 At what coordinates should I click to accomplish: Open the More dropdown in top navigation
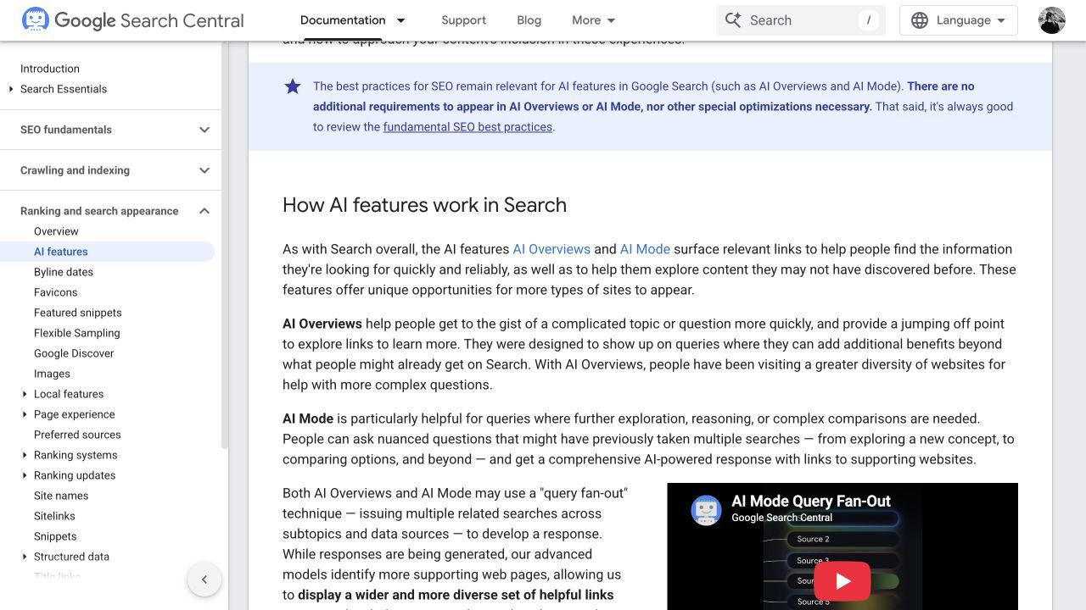point(594,20)
